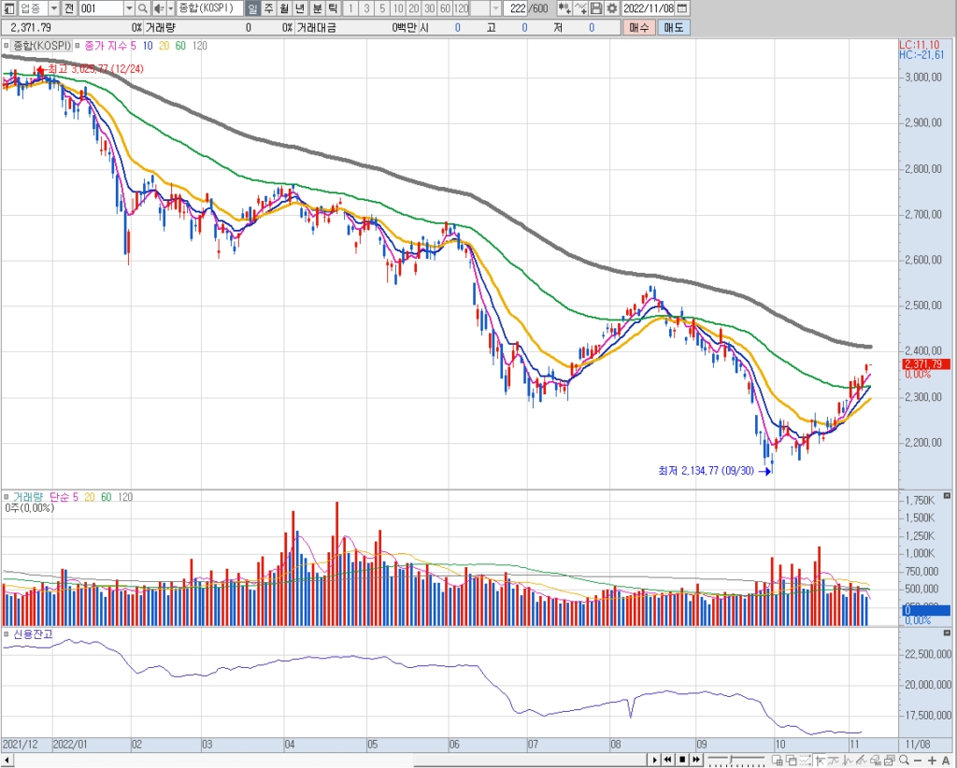Image resolution: width=957 pixels, height=768 pixels.
Task: Click the plus zoom-in icon at bottom
Action: click(x=933, y=760)
